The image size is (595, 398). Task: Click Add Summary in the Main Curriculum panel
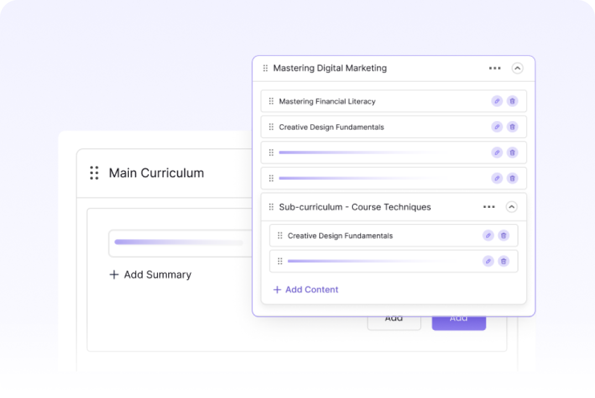(150, 275)
